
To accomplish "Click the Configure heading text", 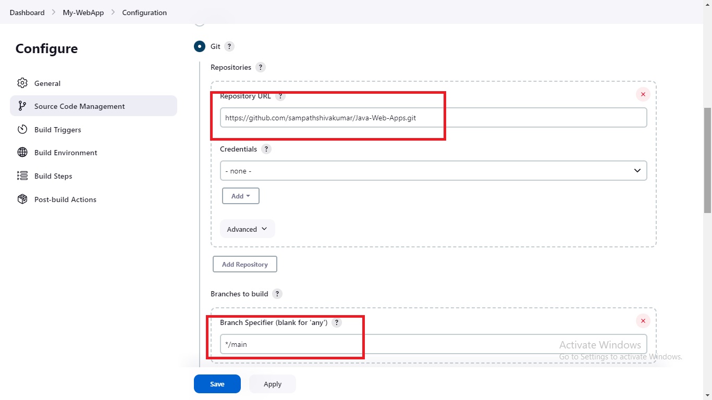I will tap(46, 48).
